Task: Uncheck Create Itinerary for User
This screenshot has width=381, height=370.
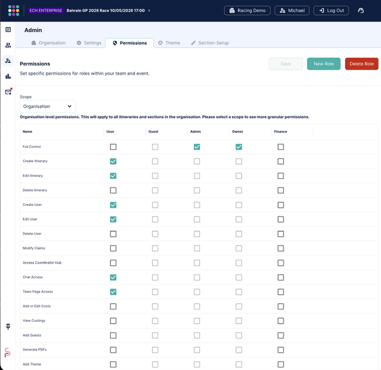Action: pos(113,162)
